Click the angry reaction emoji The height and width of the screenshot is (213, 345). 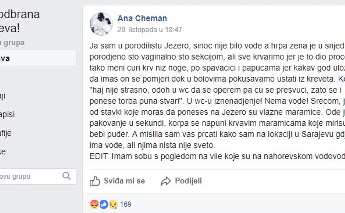[x=94, y=205]
